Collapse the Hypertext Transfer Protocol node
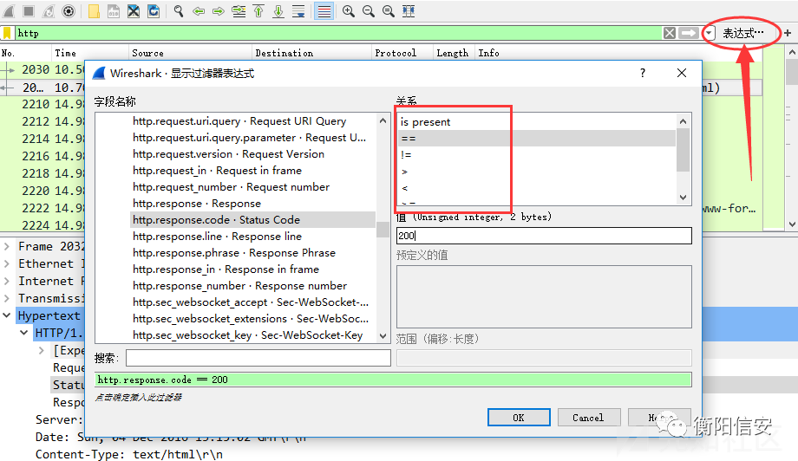Viewport: 798px width, 461px height. point(7,315)
